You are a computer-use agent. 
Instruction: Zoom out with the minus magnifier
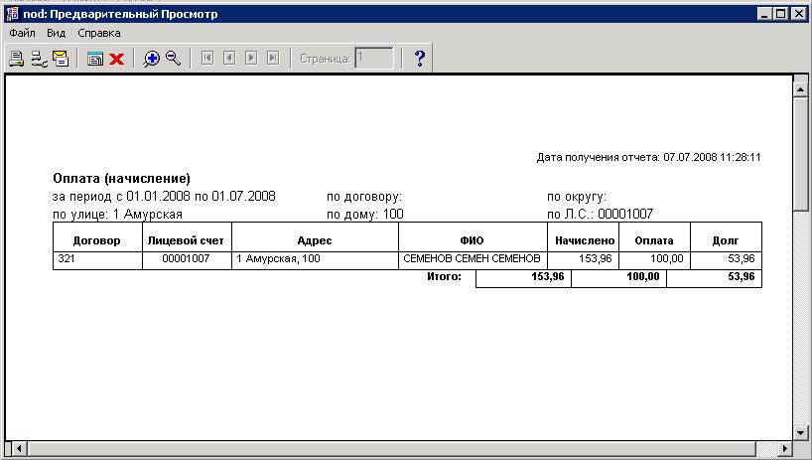coord(173,59)
